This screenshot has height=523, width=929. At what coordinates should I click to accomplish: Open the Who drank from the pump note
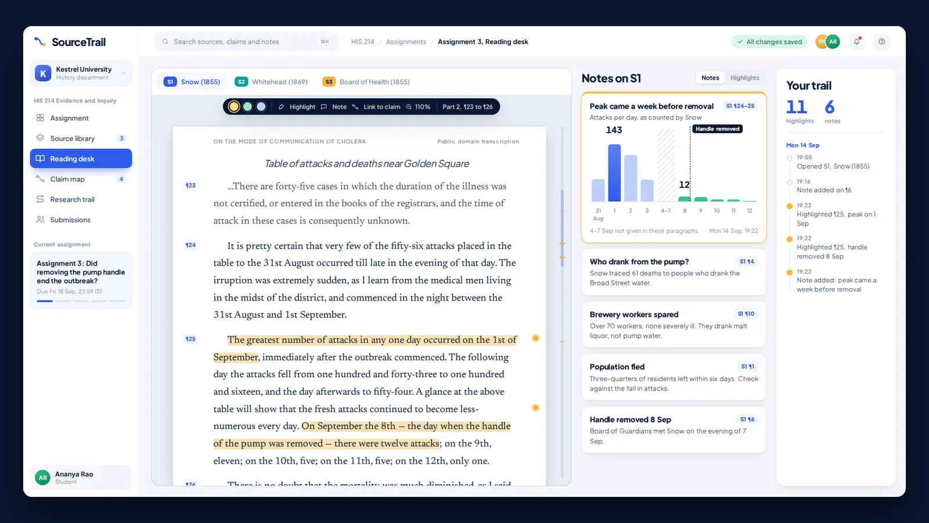674,272
